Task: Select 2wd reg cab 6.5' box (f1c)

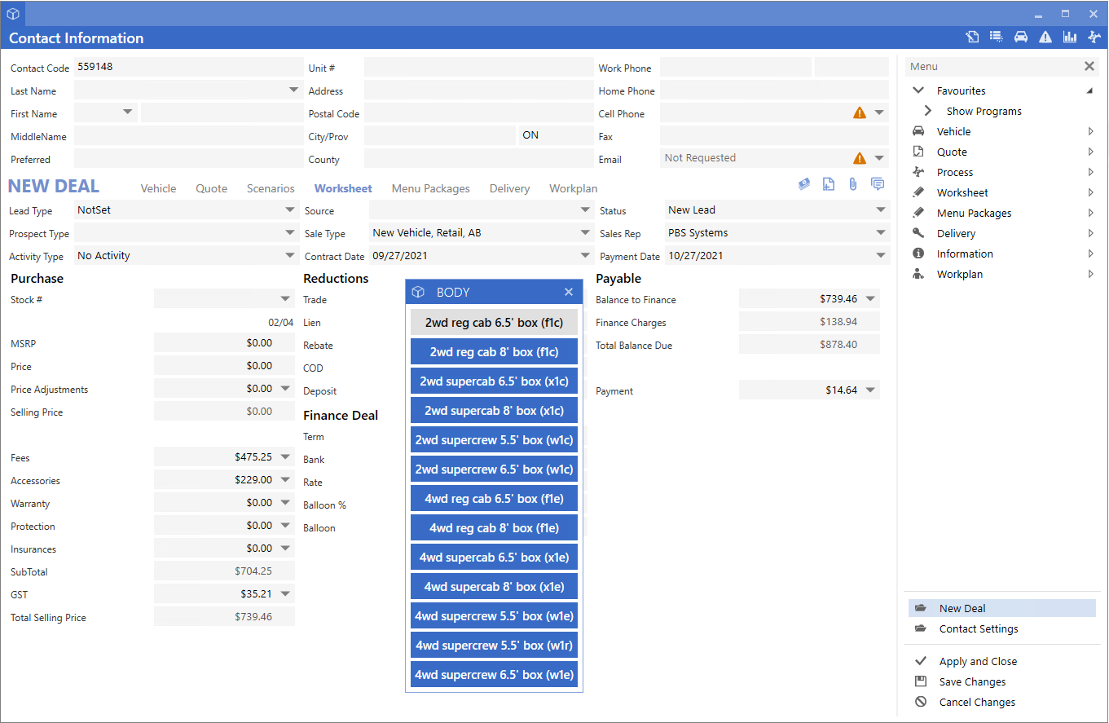Action: (x=494, y=322)
